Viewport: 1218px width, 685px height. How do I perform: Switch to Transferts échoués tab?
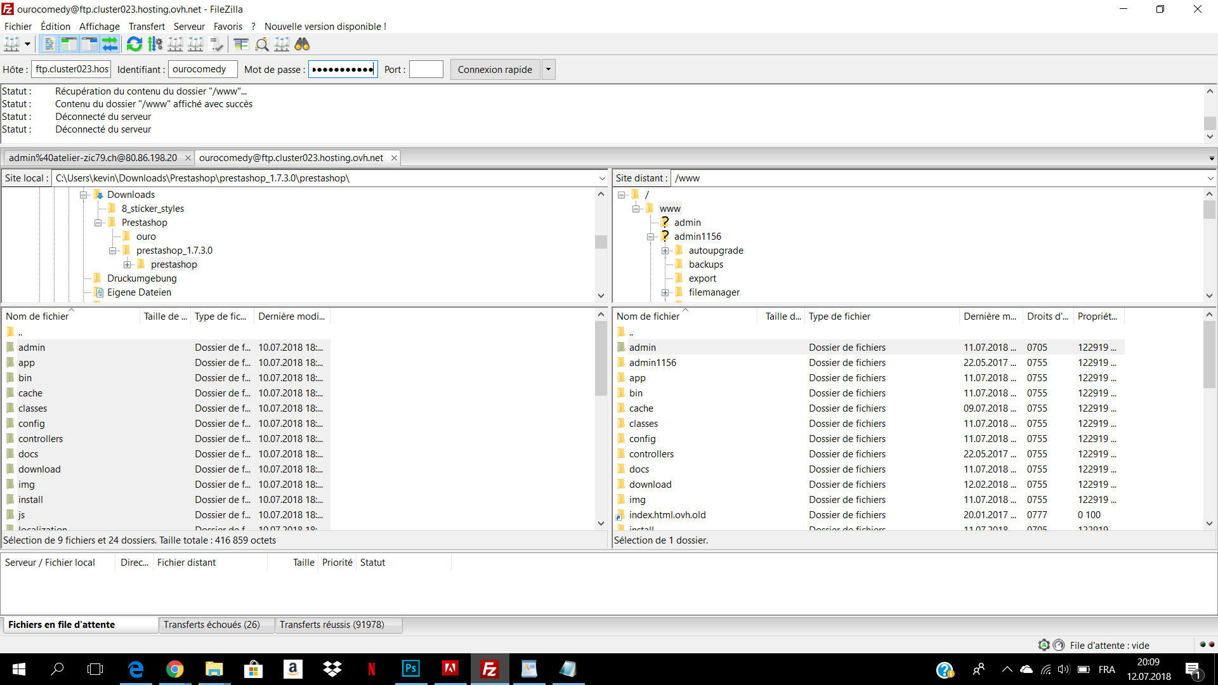pyautogui.click(x=211, y=625)
